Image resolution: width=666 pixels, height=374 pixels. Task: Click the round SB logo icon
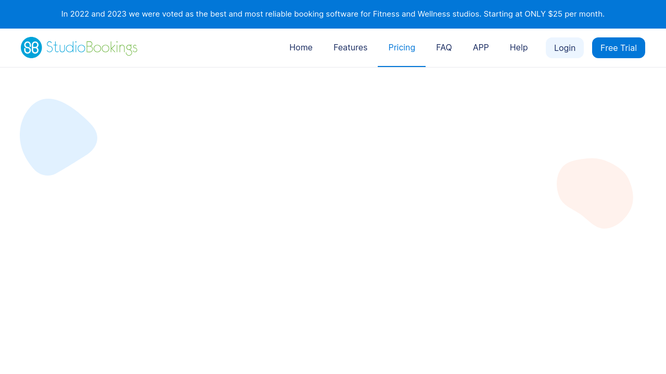click(x=31, y=48)
